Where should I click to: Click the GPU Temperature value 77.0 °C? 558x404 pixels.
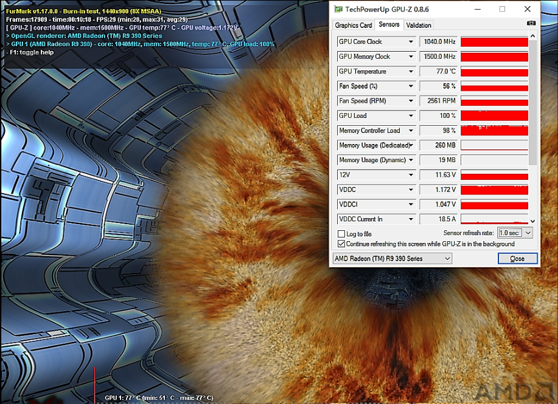point(438,72)
